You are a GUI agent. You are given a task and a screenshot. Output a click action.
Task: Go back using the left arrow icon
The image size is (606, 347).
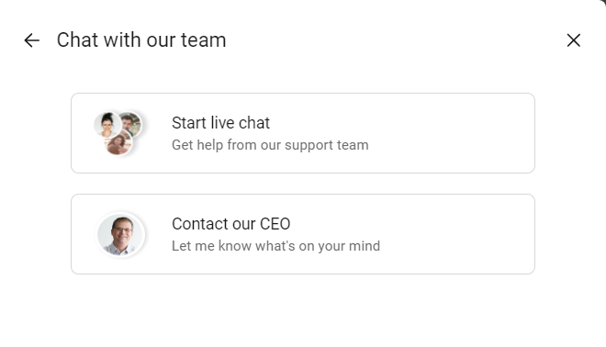(x=32, y=40)
